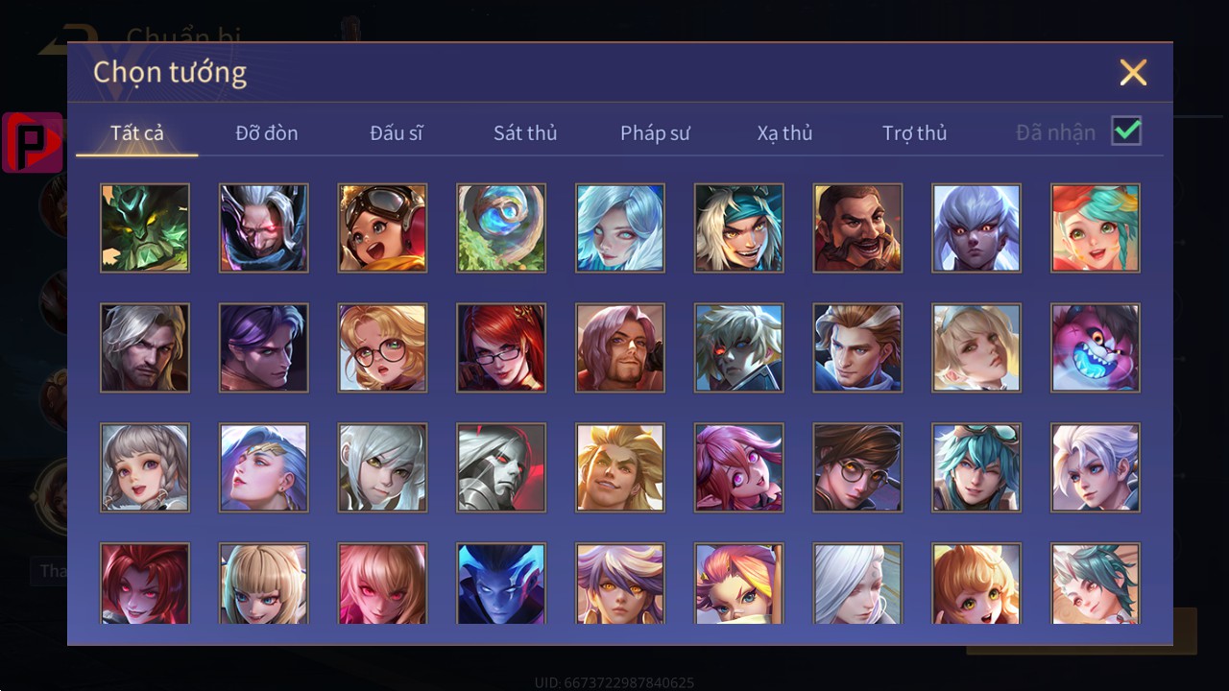Select the bearded man with mustache hero
Image resolution: width=1229 pixels, height=691 pixels.
(x=857, y=228)
